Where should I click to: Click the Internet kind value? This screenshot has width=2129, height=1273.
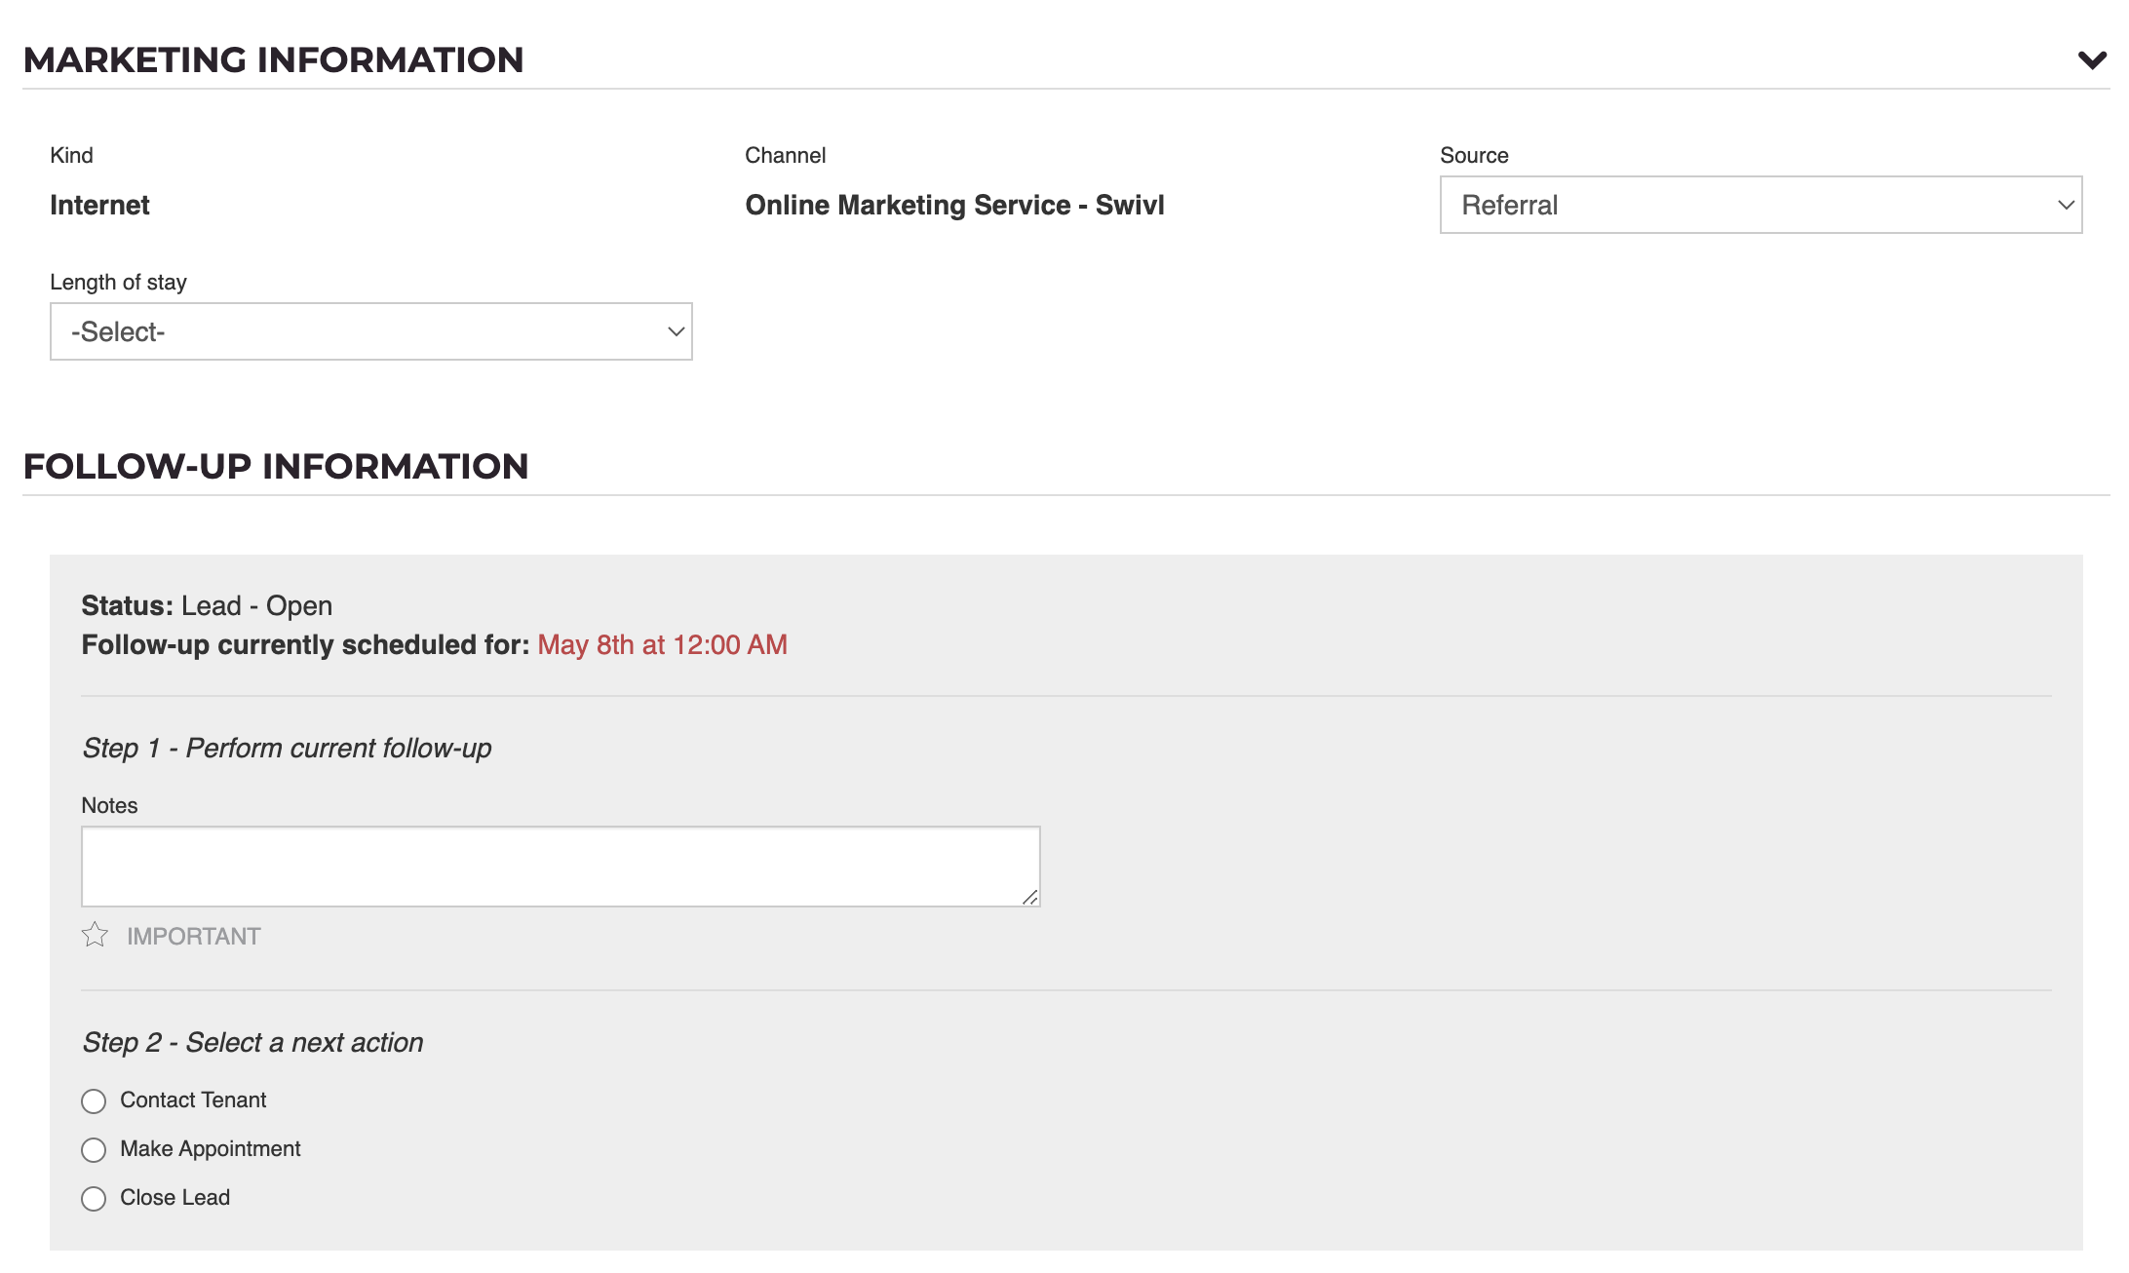click(x=99, y=205)
